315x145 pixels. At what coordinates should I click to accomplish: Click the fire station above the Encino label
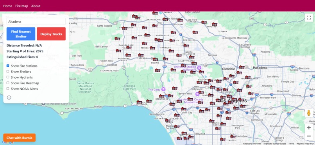[155, 59]
